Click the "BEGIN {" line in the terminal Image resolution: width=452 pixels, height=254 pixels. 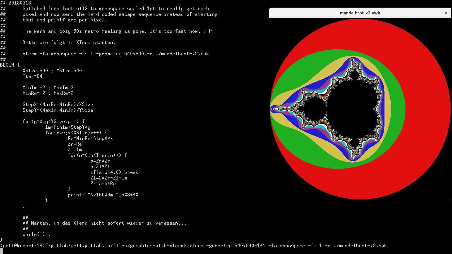click(10, 65)
